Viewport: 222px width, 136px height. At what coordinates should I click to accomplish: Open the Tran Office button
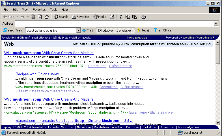click(x=163, y=30)
